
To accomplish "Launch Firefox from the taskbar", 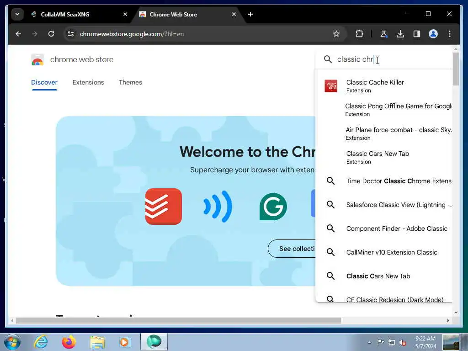I will [x=69, y=342].
